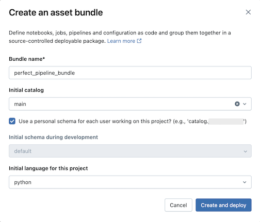Focus the Bundle name text field

click(130, 73)
